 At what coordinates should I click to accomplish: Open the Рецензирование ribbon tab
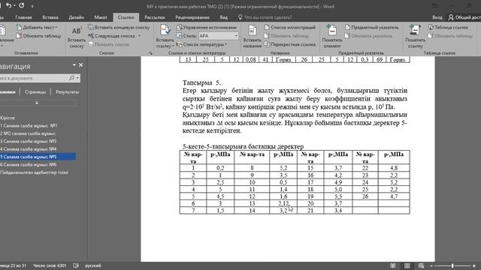(192, 17)
